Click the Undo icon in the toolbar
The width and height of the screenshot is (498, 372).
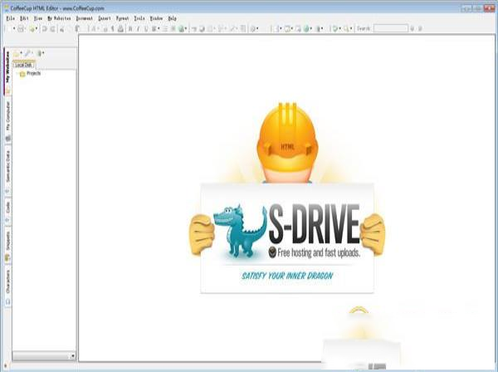(x=45, y=29)
